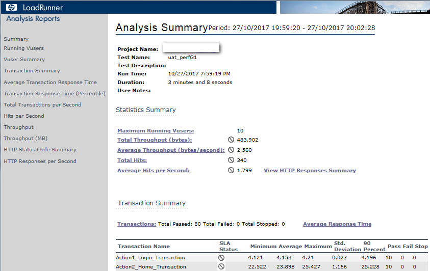Click total hits value 340
Image resolution: width=430 pixels, height=271 pixels.
[242, 160]
